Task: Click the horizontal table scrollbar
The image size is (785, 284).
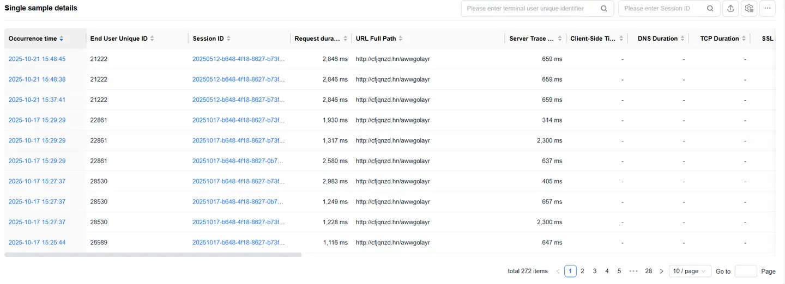Action: click(x=153, y=255)
